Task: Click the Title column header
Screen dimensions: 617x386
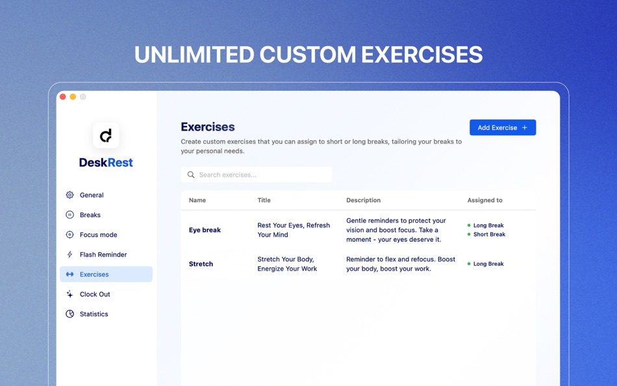Action: tap(264, 200)
